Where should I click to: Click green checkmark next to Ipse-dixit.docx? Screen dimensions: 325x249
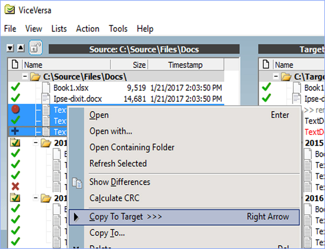16,98
